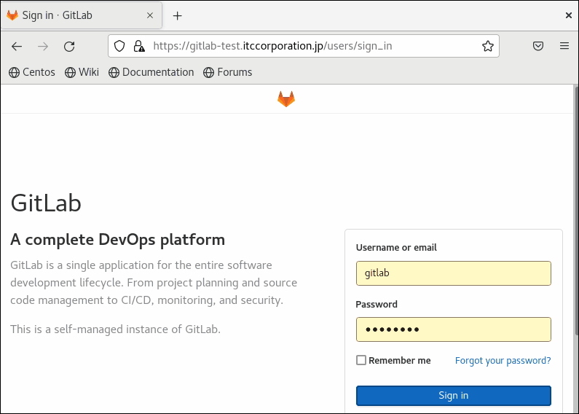579x414 pixels.
Task: Open the tracking protection shield icon
Action: tap(119, 46)
